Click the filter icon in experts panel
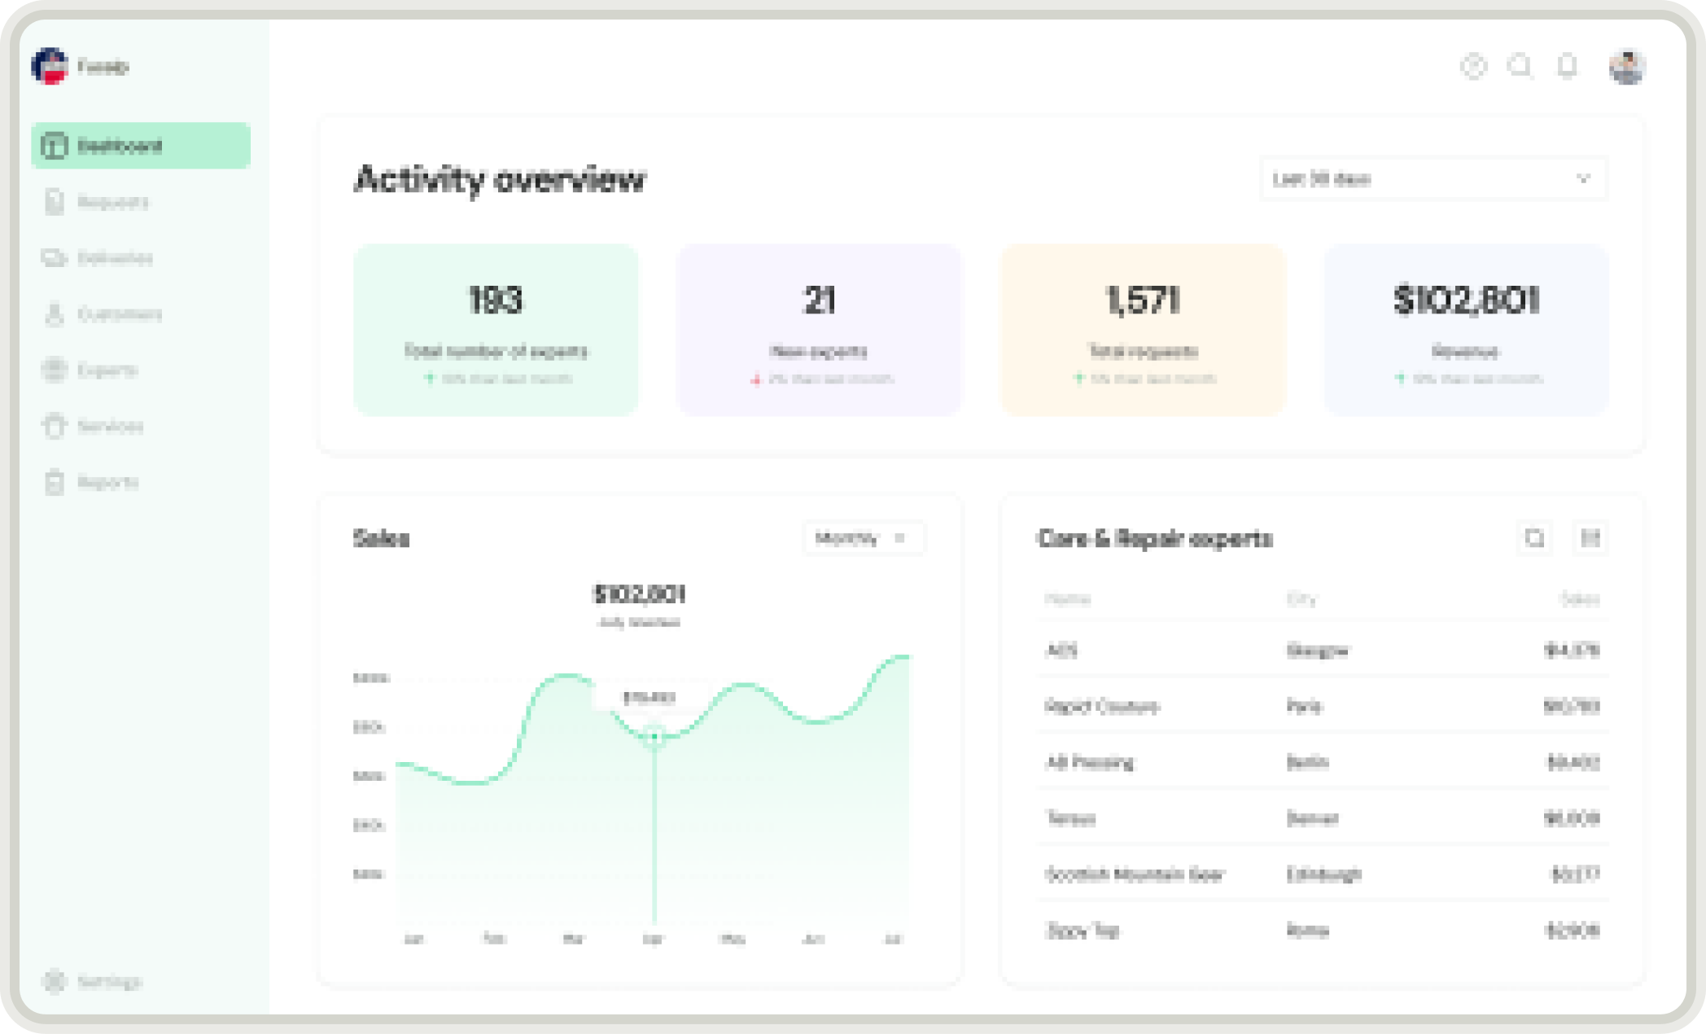 click(x=1590, y=538)
